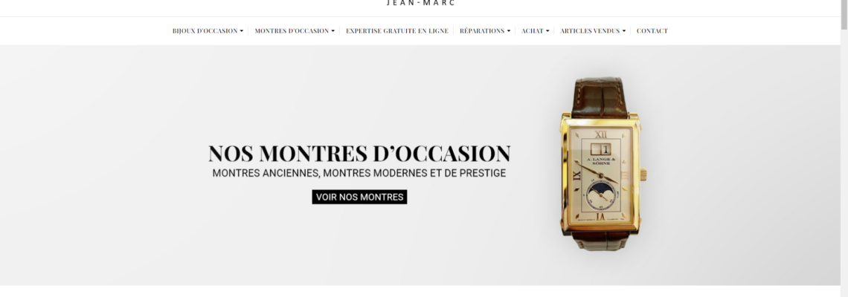Open the Achat menu

(535, 30)
